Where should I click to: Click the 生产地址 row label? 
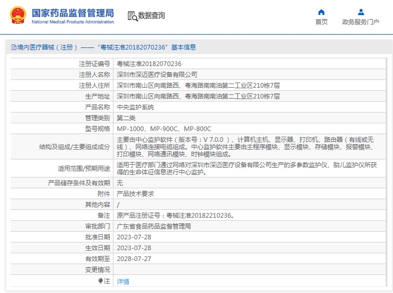tap(97, 96)
